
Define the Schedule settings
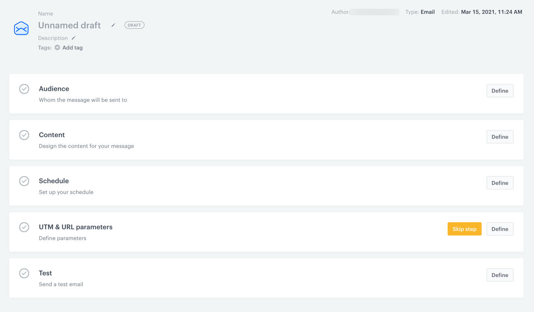(500, 183)
